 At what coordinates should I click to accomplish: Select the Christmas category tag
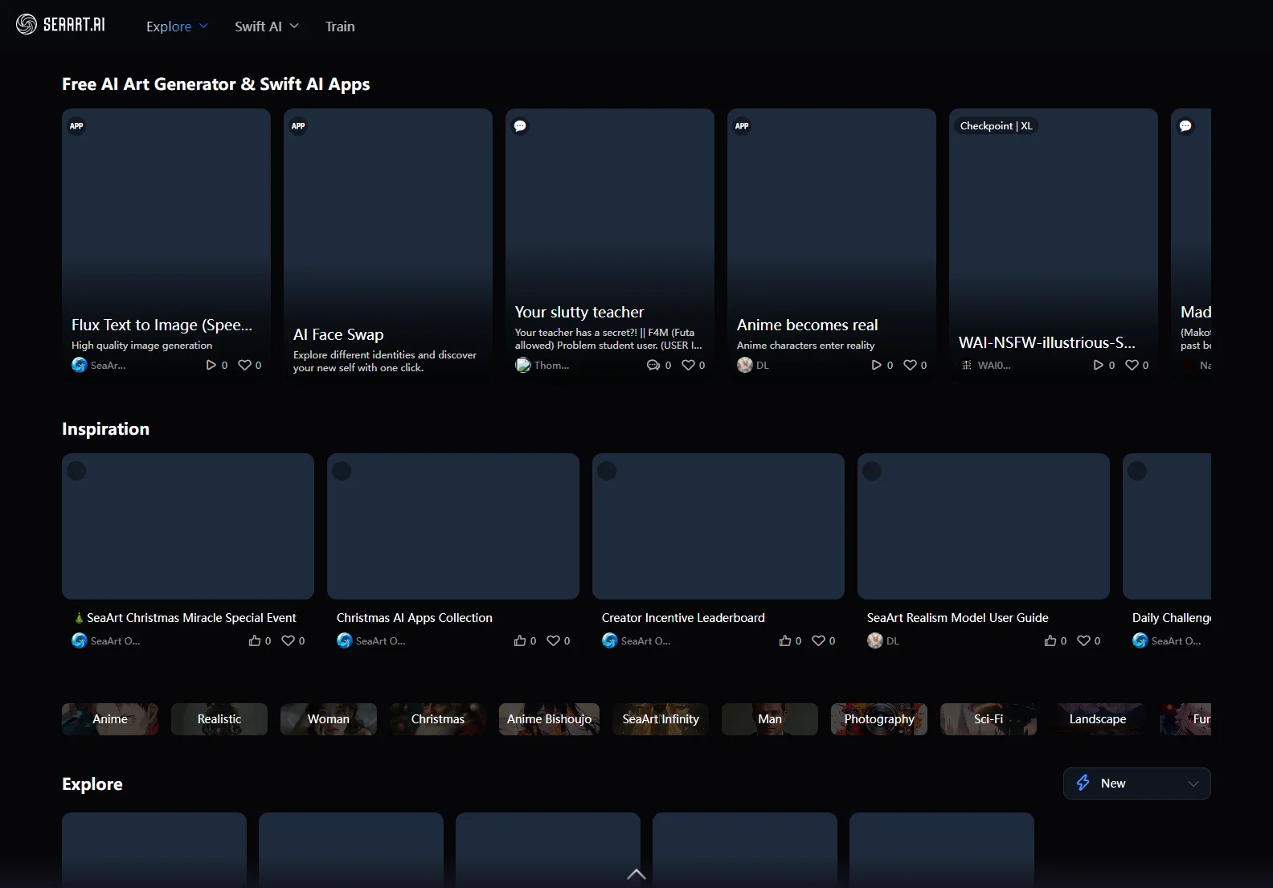pyautogui.click(x=438, y=719)
